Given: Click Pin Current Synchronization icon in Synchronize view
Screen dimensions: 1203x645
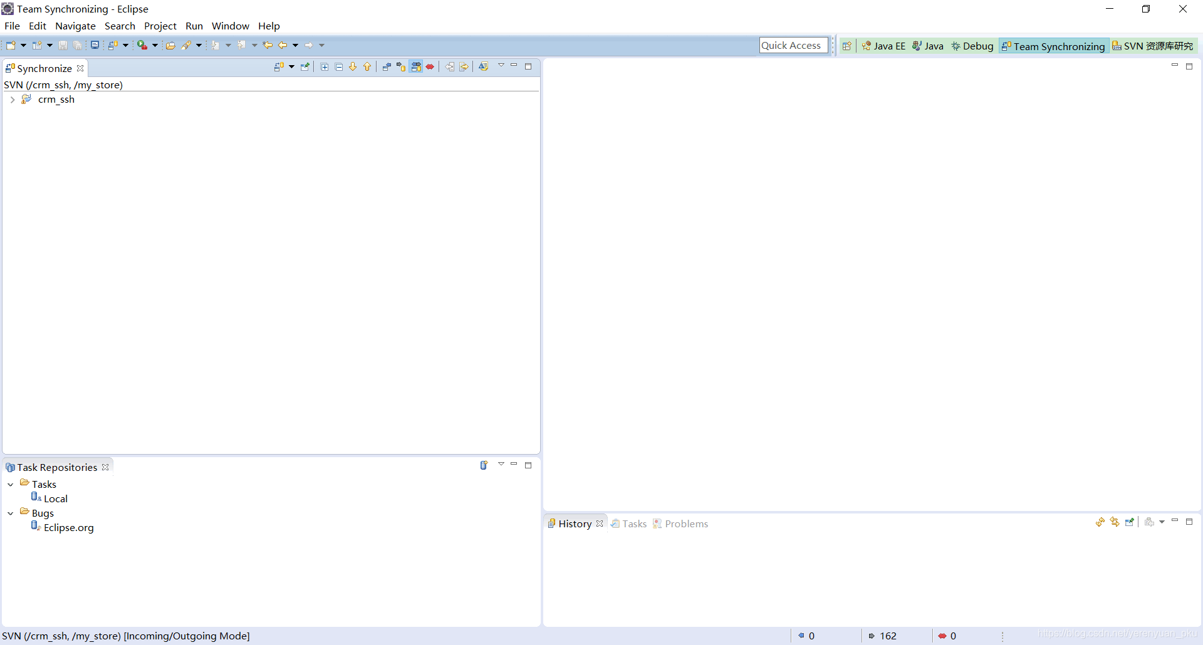Looking at the screenshot, I should tap(305, 67).
